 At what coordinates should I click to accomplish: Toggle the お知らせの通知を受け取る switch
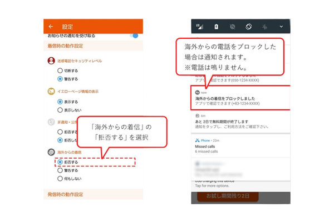[x=134, y=36]
